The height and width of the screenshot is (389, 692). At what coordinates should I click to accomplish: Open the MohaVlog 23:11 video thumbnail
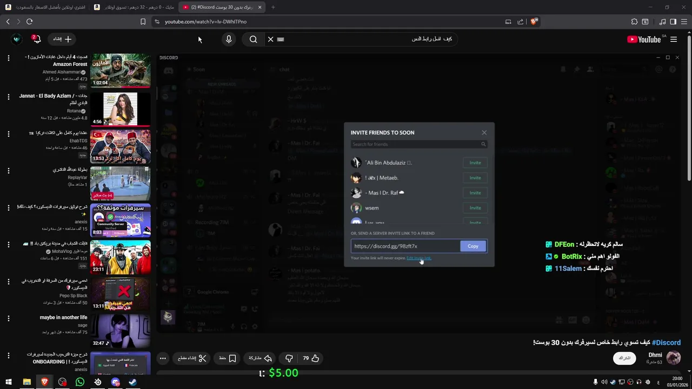[x=121, y=258]
